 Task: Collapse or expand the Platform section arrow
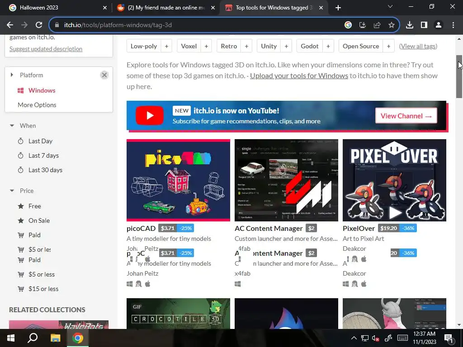click(12, 75)
